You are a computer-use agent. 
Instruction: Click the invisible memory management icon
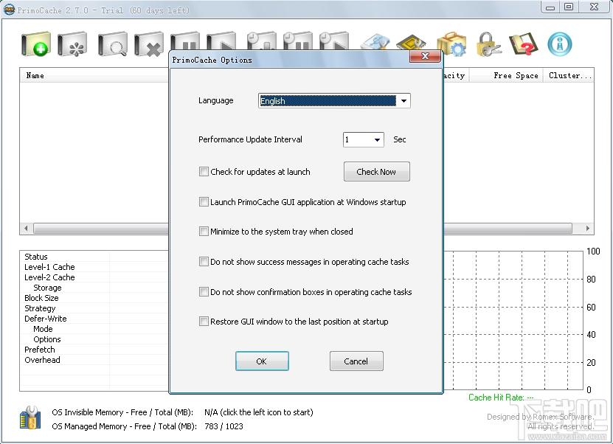(30, 417)
